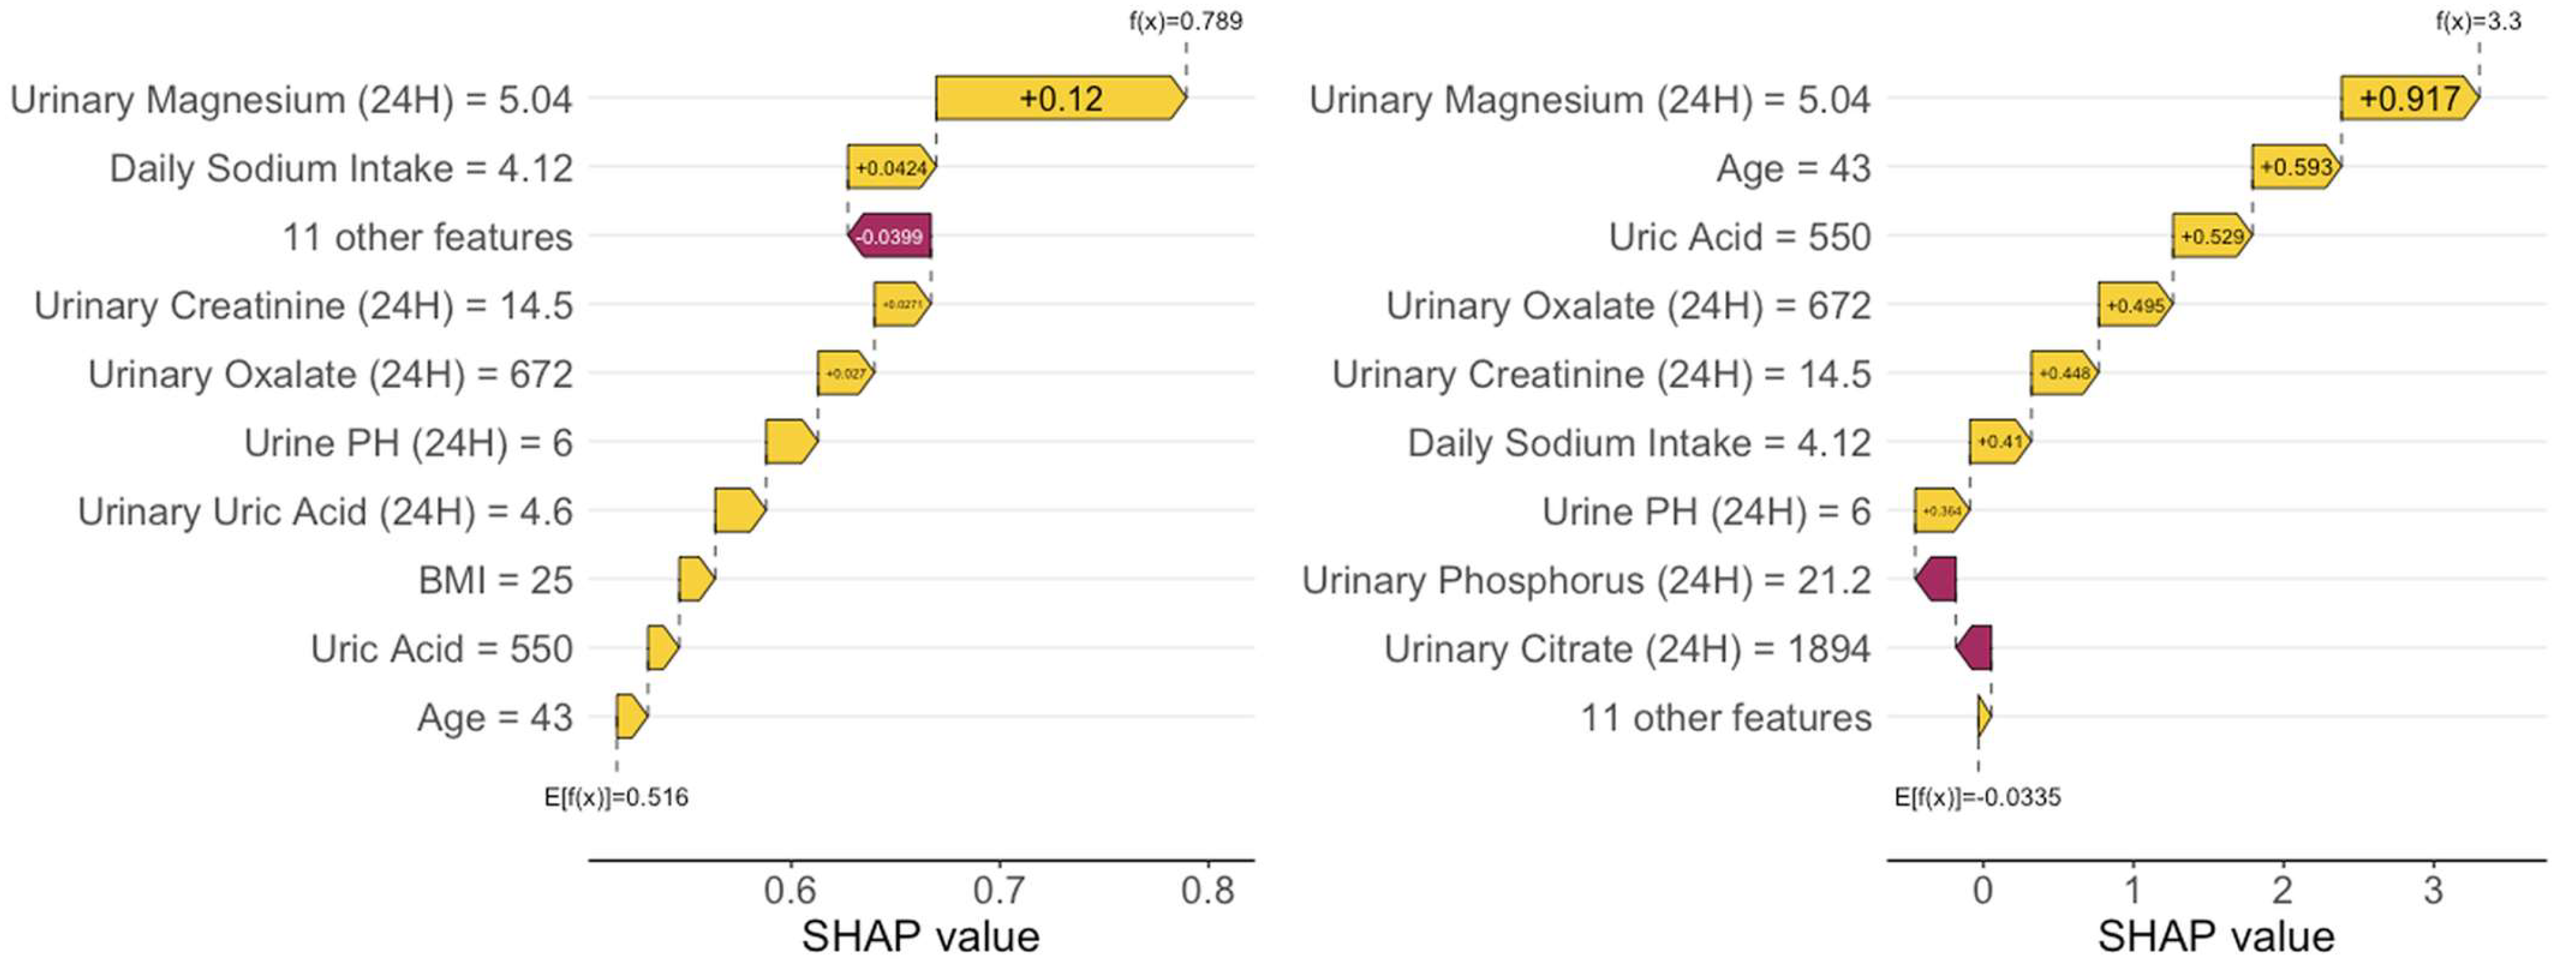
Task: Click the f(x)=0.789 label
Action: (1186, 21)
